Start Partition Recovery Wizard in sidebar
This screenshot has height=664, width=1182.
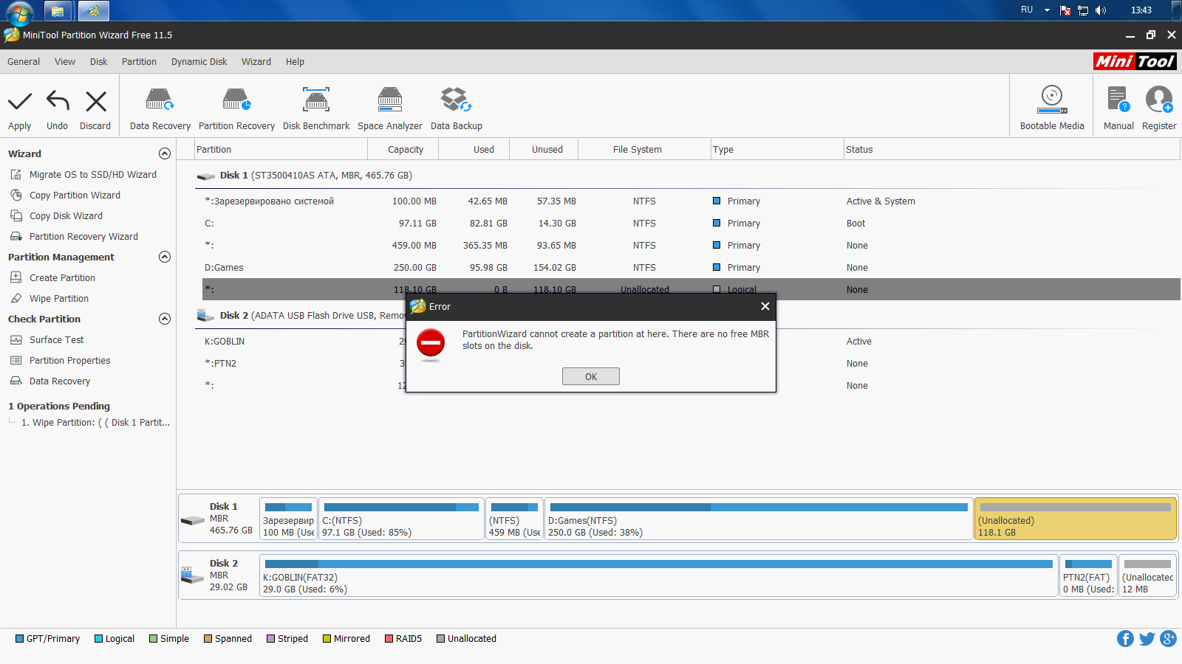[83, 237]
